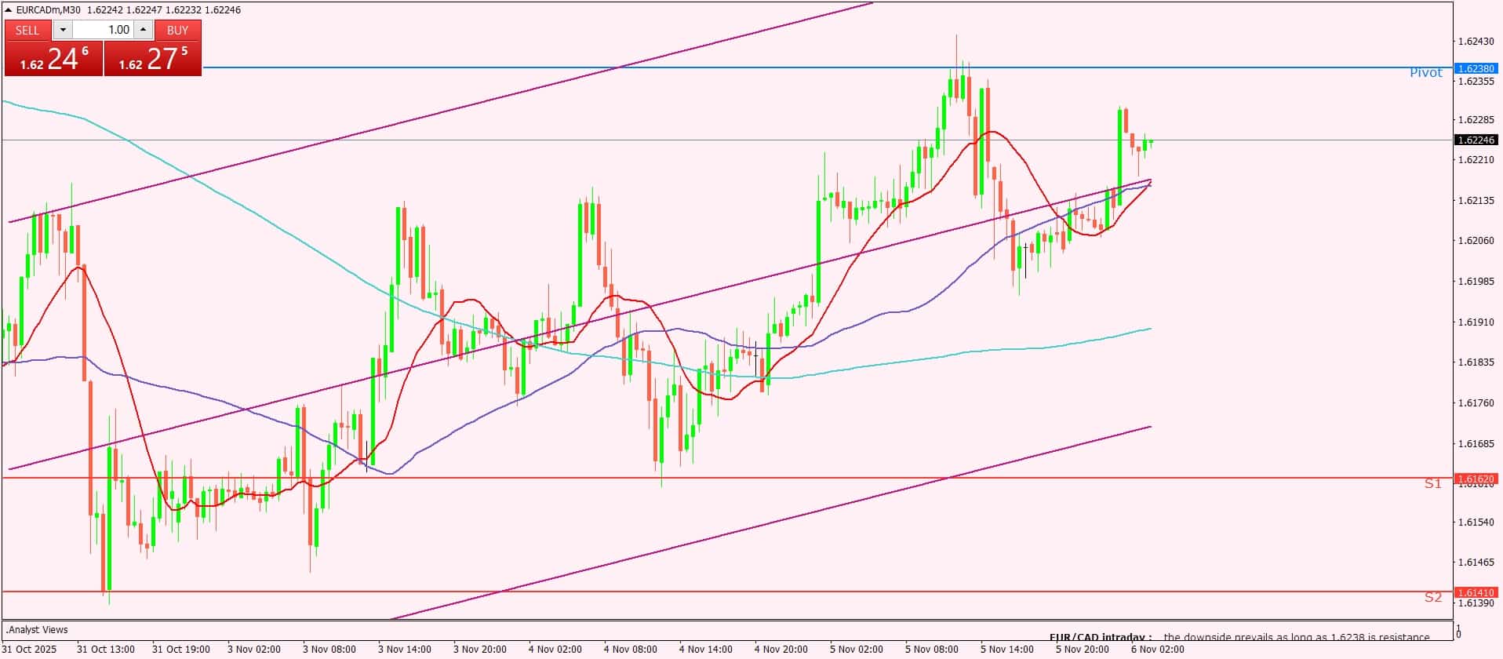Image resolution: width=1503 pixels, height=659 pixels.
Task: Click the EUR/CAD intraday commentary text
Action: (1239, 637)
